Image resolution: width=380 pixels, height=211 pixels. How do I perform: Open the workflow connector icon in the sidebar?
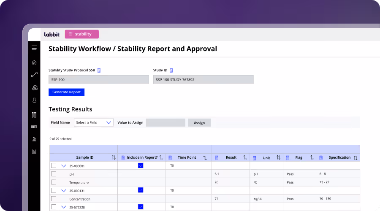click(34, 75)
